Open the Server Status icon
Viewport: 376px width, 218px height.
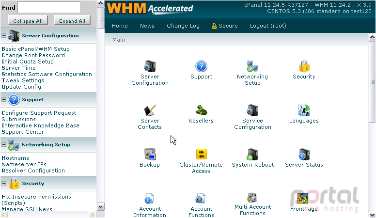304,155
